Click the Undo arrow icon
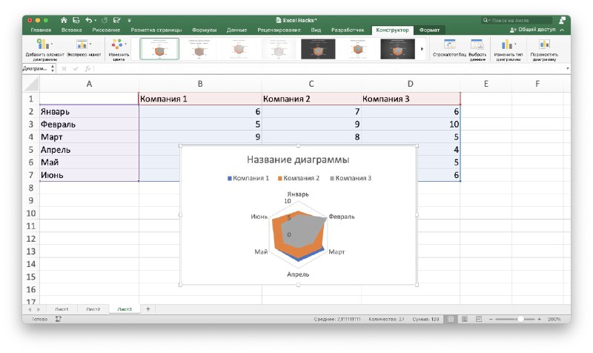The height and width of the screenshot is (353, 593). click(x=88, y=20)
